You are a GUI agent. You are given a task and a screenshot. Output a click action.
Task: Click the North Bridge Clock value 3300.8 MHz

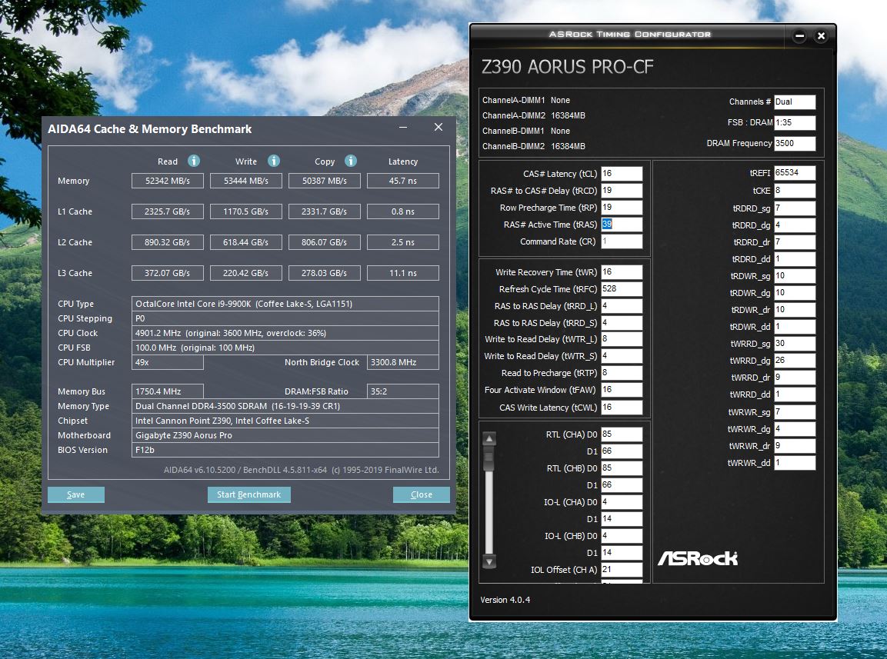tap(403, 362)
